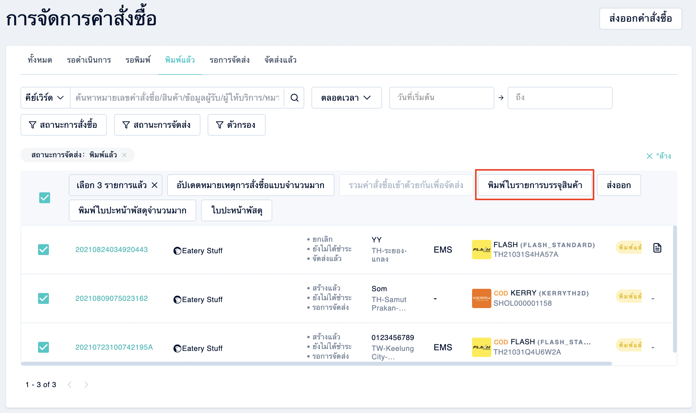Uncheck the select-all orders checkbox
Screen dimensions: 696x413
[45, 198]
